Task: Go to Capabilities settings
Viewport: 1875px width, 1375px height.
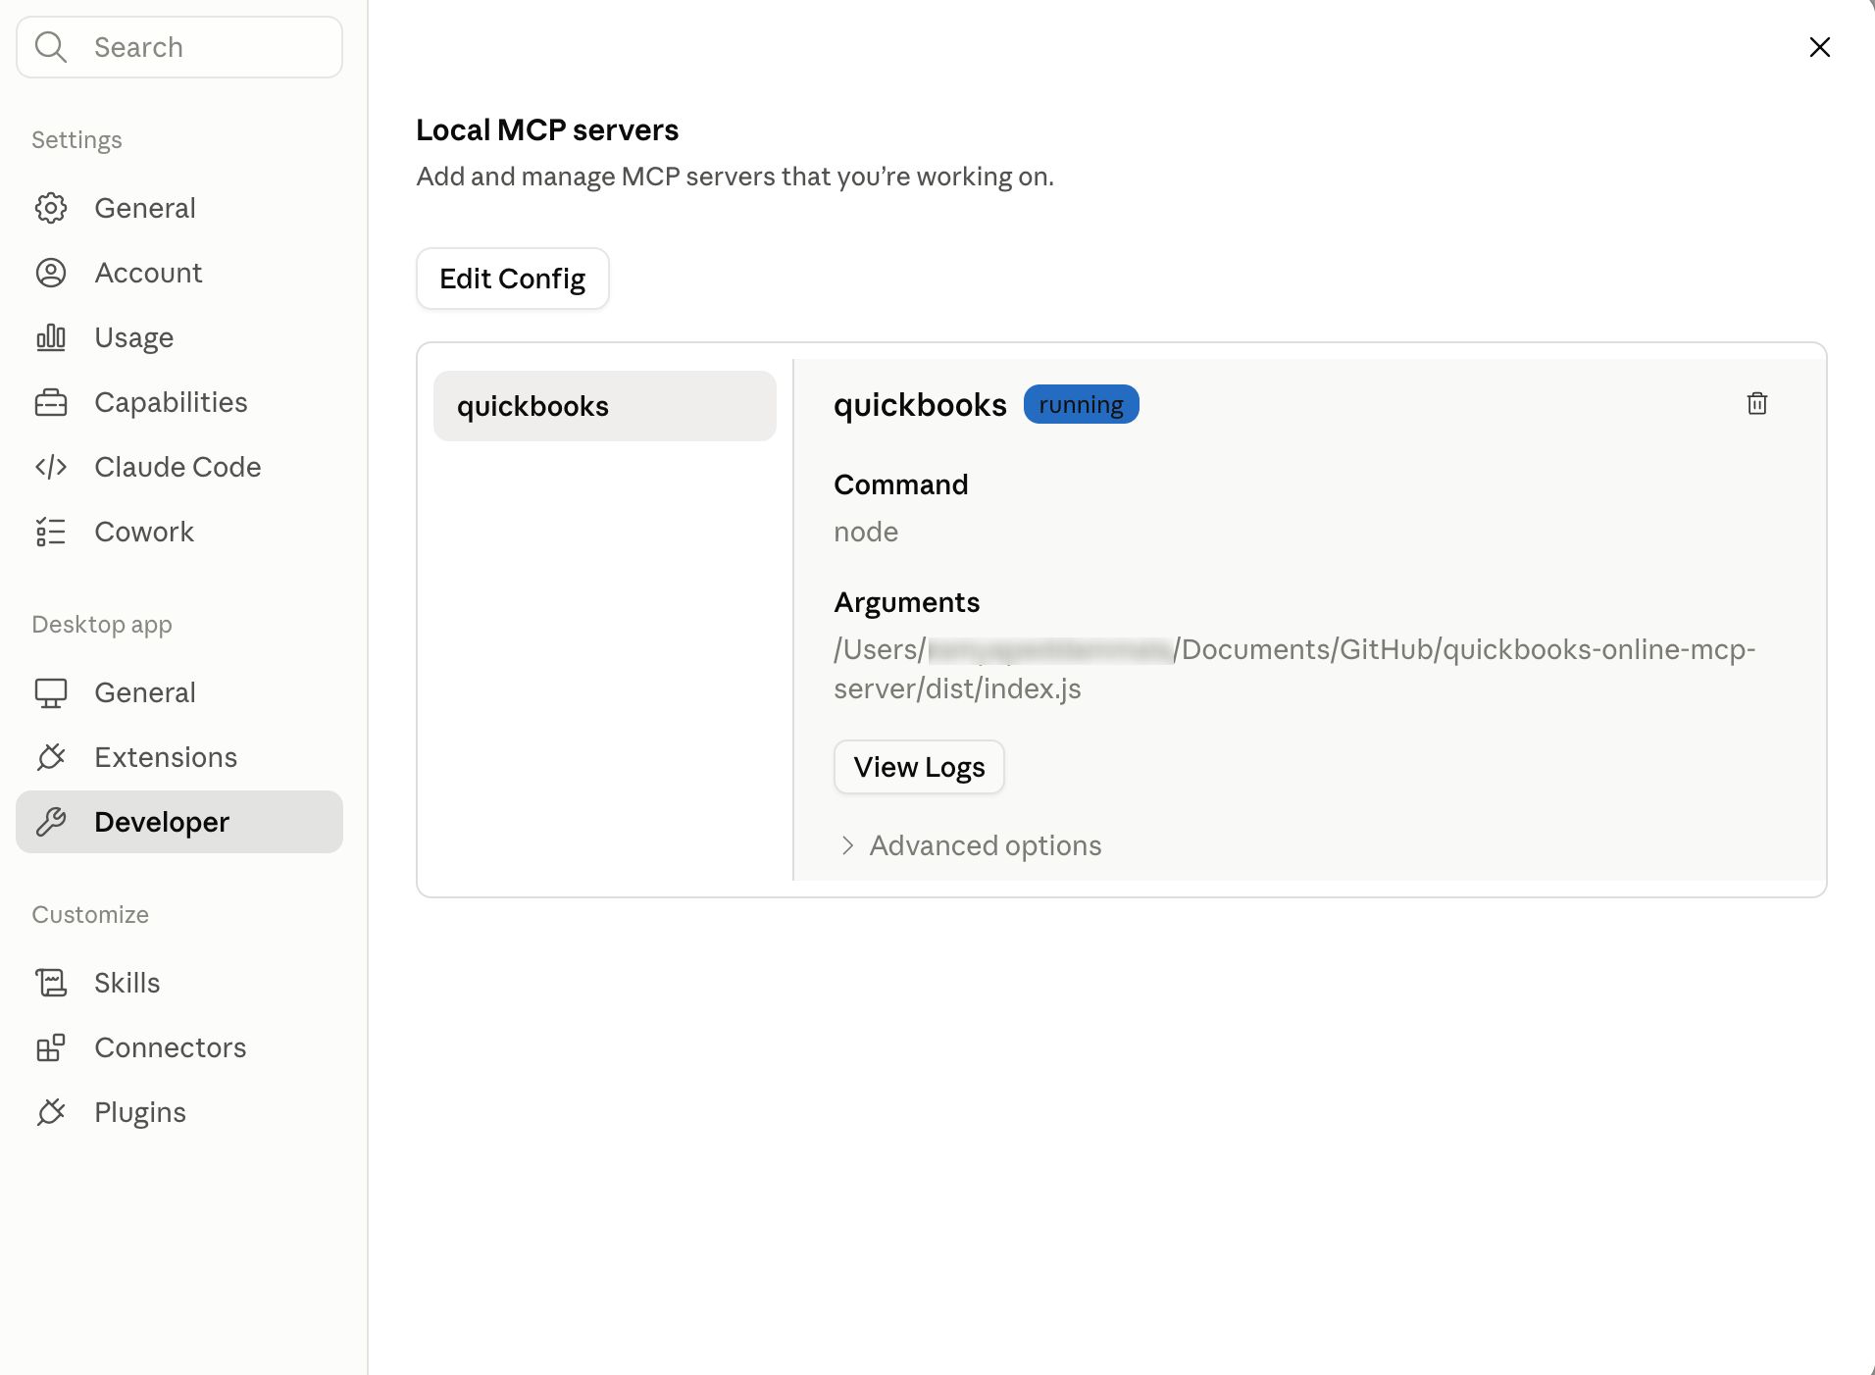Action: 179,402
